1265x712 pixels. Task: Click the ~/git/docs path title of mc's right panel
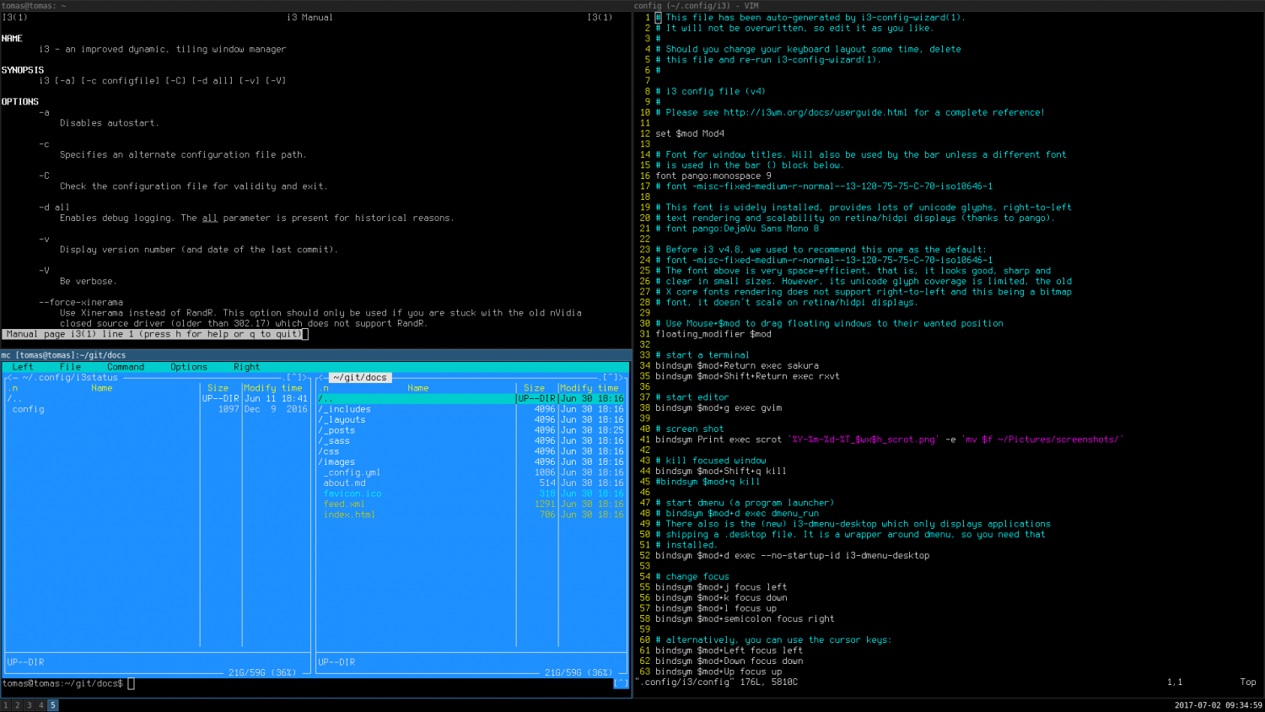pyautogui.click(x=360, y=378)
